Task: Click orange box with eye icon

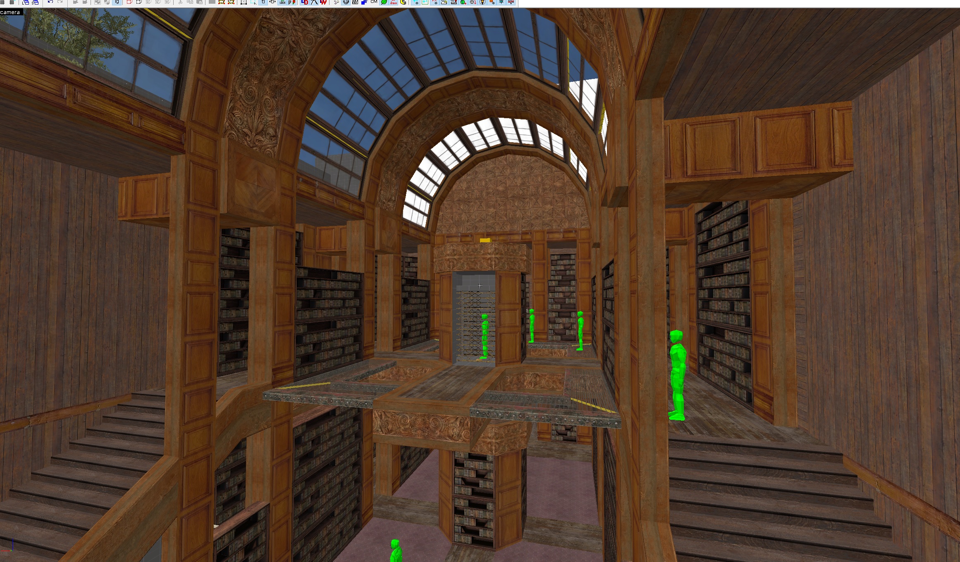Action: 492,2
